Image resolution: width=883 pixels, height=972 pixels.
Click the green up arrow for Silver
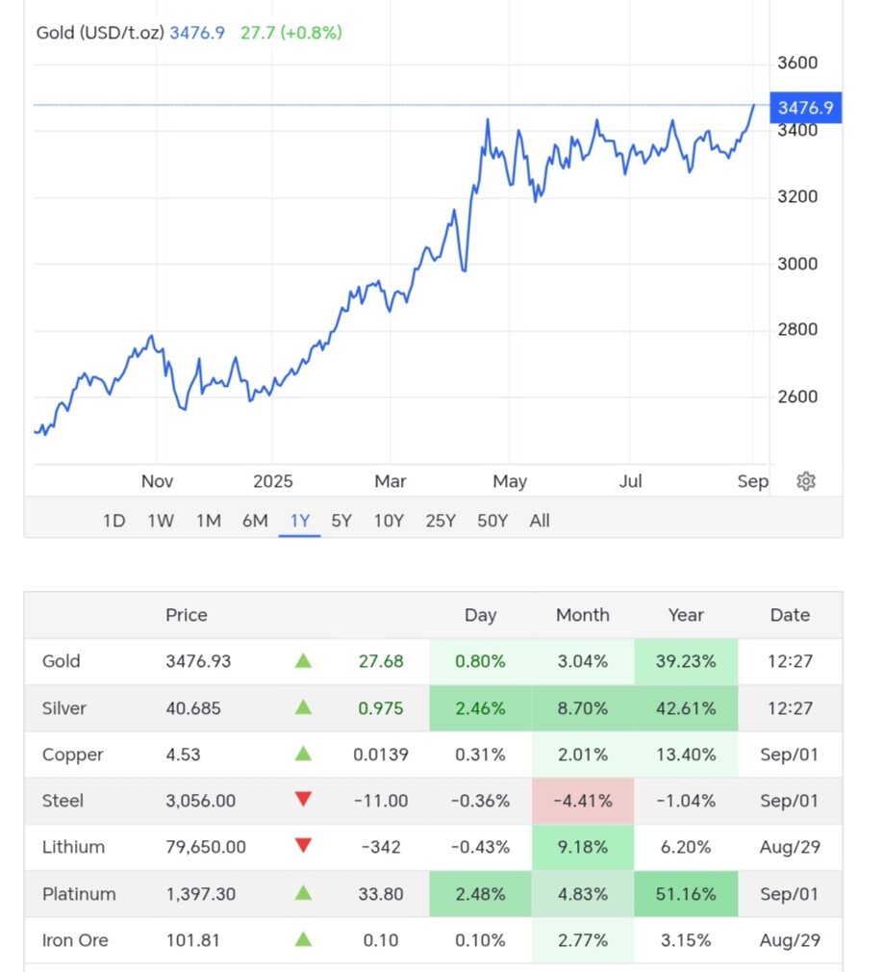pos(304,707)
